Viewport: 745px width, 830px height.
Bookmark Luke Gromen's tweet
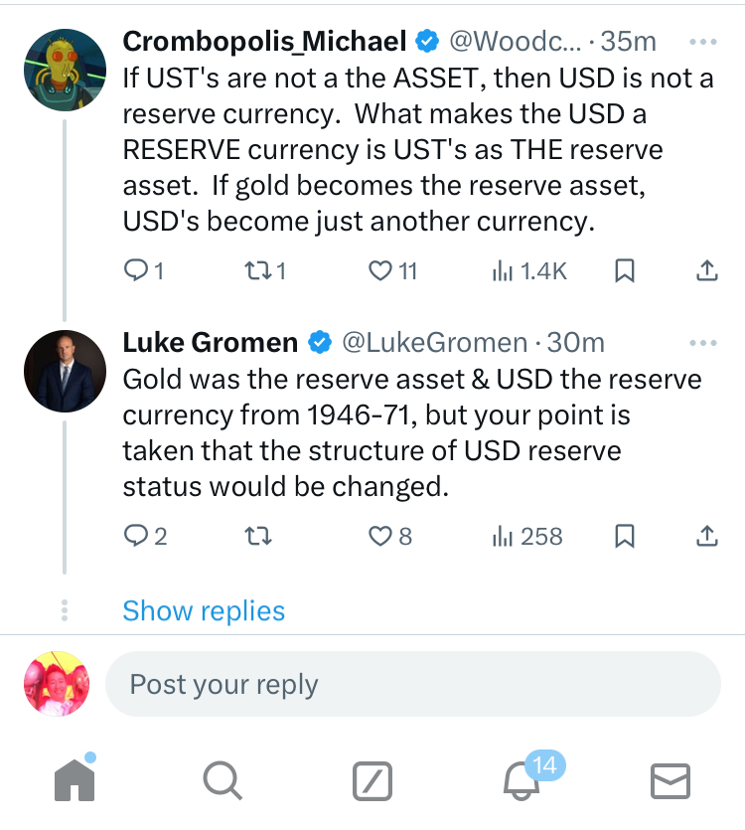tap(625, 536)
